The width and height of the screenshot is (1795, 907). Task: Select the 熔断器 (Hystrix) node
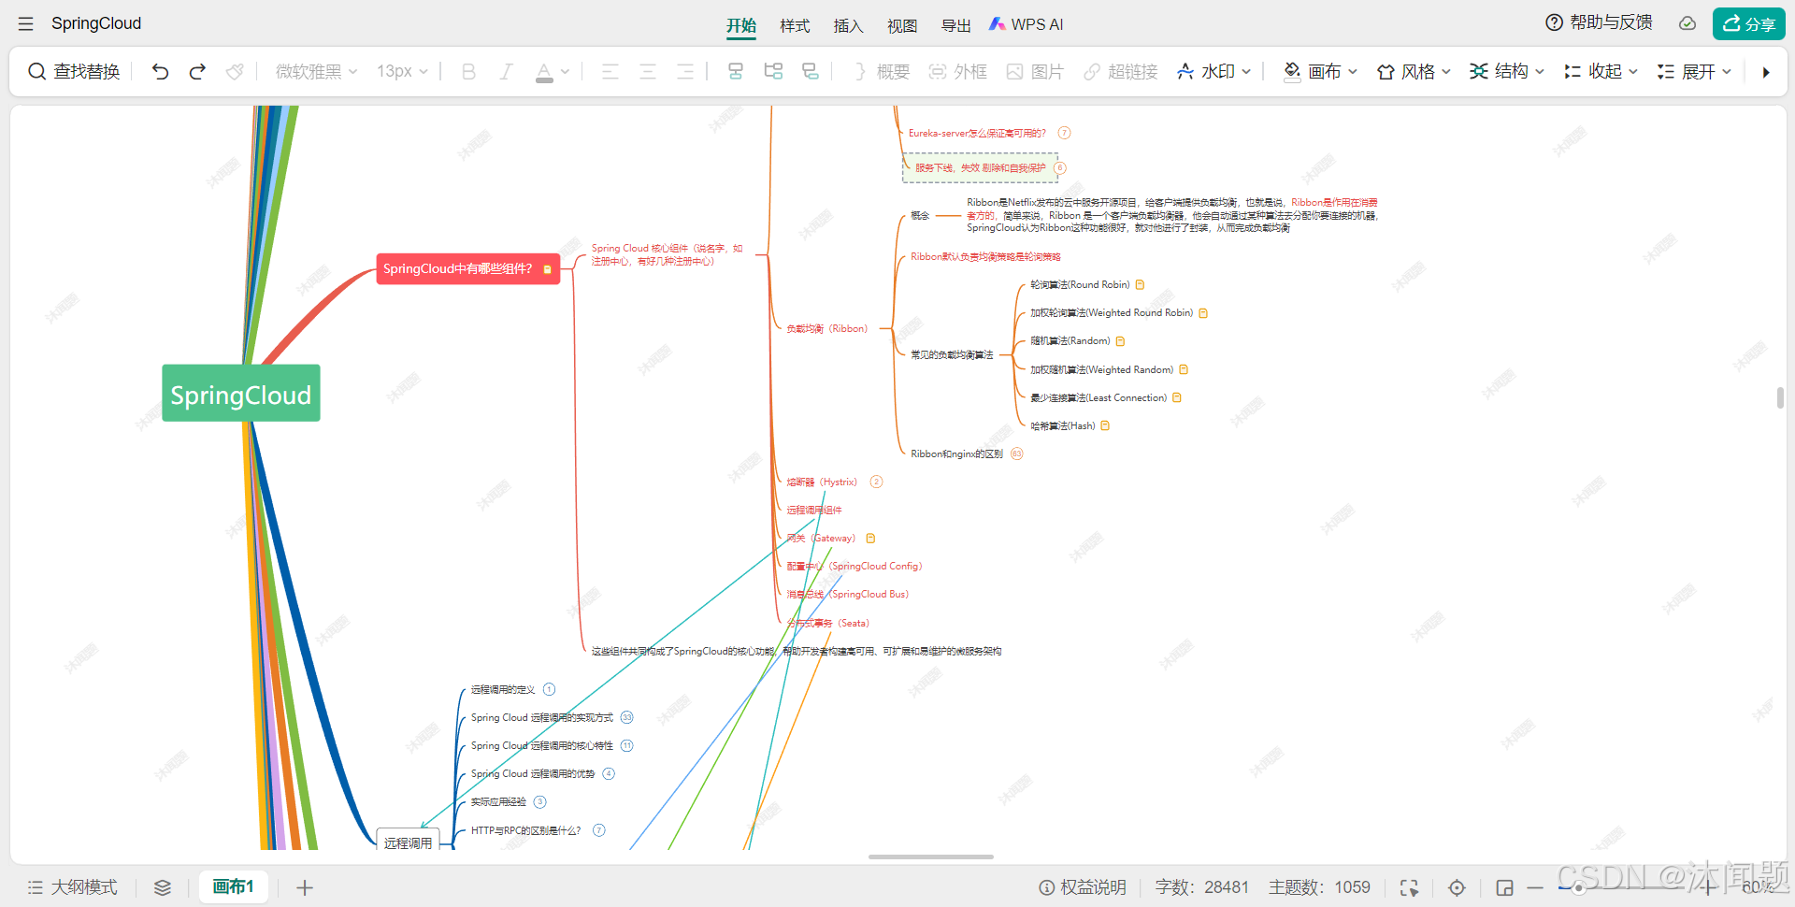click(822, 482)
